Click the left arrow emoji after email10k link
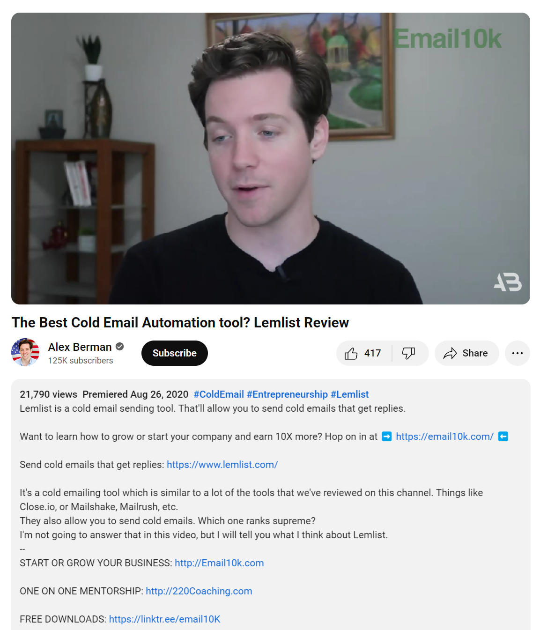The image size is (540, 630). (x=503, y=437)
